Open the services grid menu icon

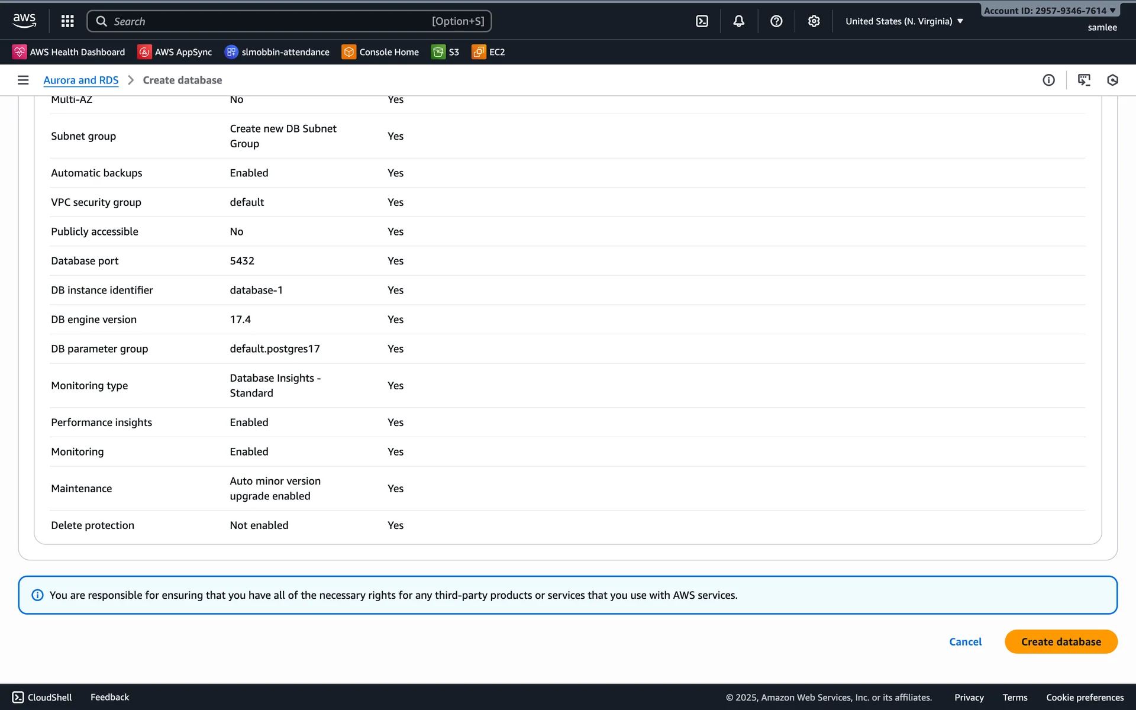(67, 21)
